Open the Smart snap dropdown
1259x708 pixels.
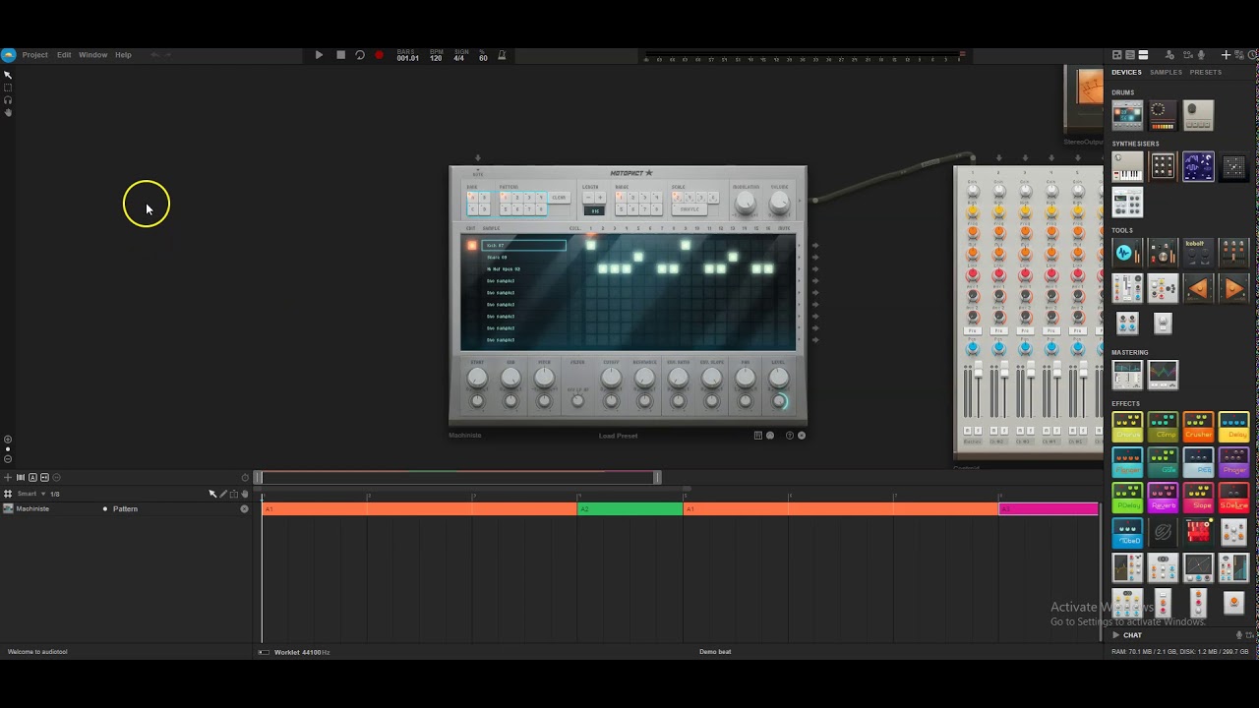[x=31, y=494]
